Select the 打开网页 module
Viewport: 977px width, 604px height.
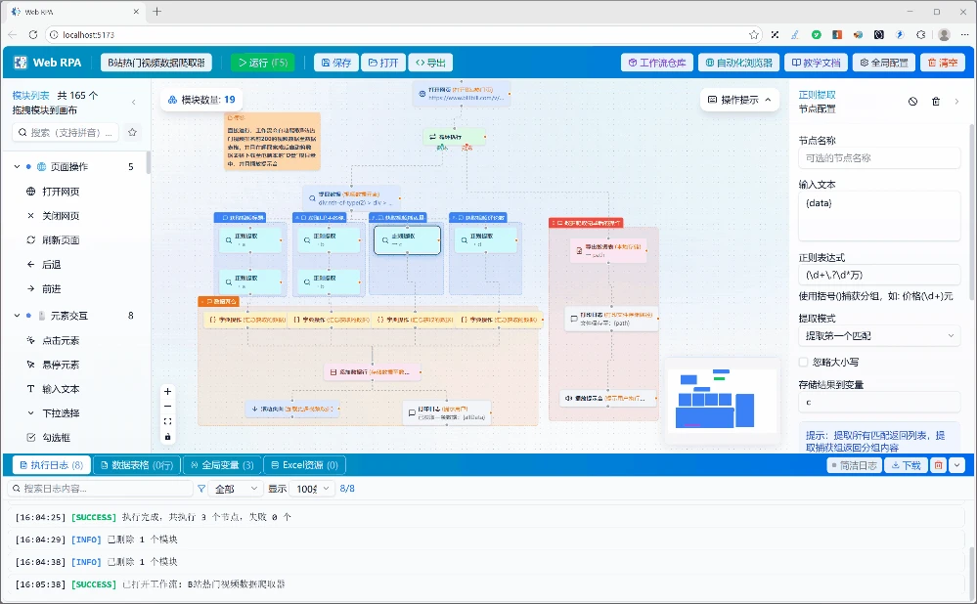point(61,192)
